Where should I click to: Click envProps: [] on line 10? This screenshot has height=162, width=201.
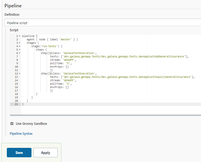pyautogui.click(x=59, y=67)
